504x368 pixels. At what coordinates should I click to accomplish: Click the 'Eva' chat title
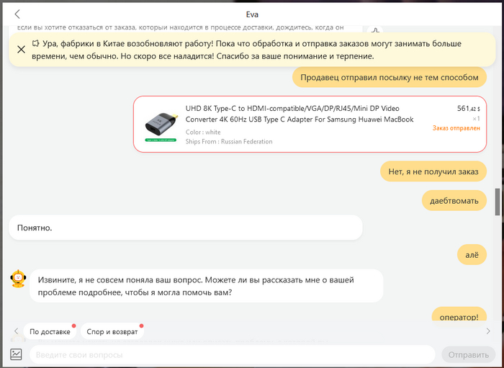coord(252,14)
